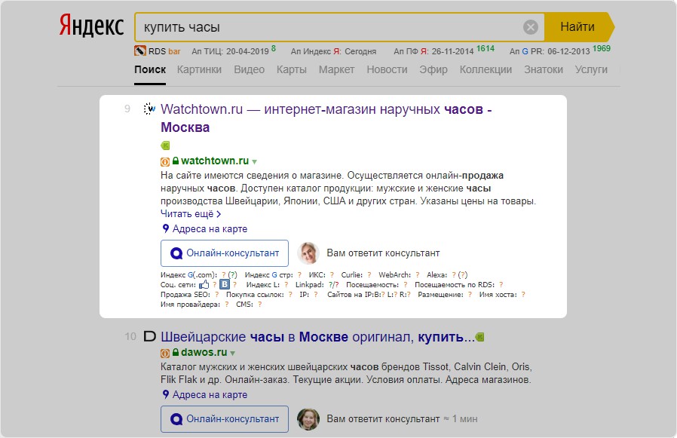Click the Посещаемость по RDS value
Viewport: 677px width, 438px height.
tap(501, 285)
